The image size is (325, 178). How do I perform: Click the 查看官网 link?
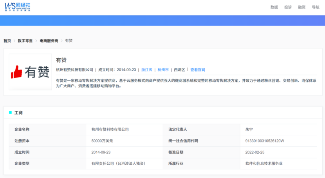click(198, 70)
